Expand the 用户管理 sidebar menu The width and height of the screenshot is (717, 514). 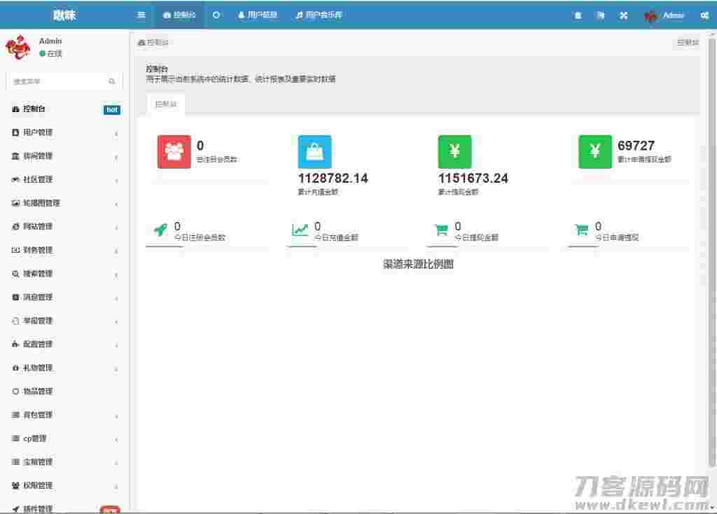63,132
